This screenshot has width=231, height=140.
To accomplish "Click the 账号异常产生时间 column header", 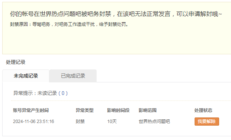I will pos(31,110).
